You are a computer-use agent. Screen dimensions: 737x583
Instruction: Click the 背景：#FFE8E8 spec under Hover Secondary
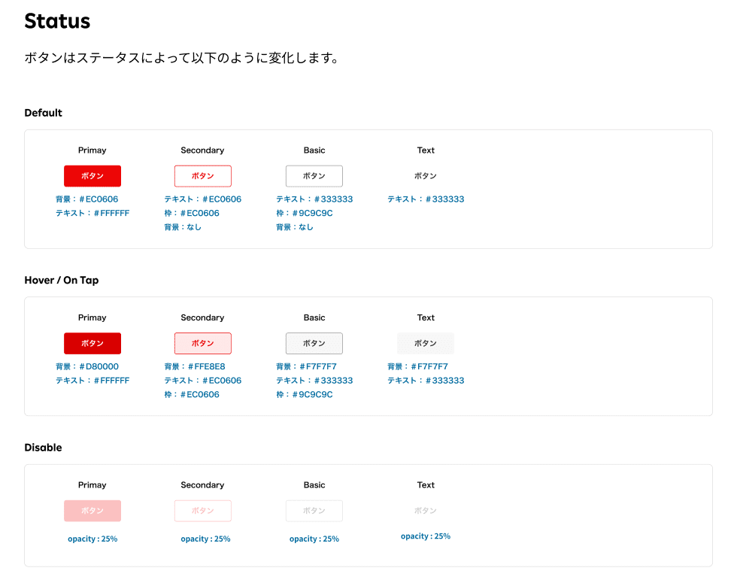(195, 367)
